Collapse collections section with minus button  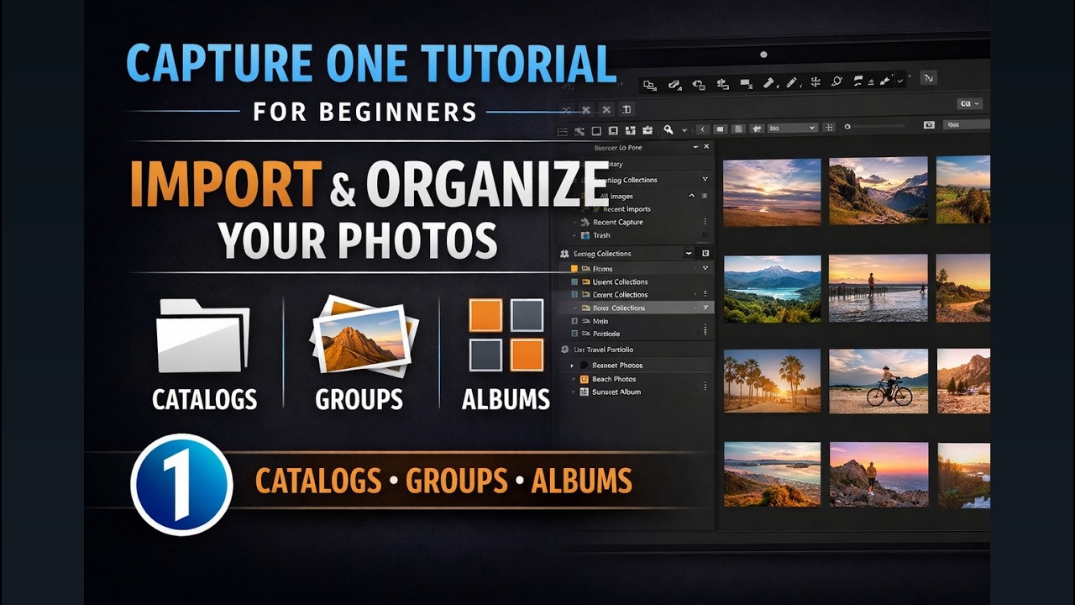point(689,253)
